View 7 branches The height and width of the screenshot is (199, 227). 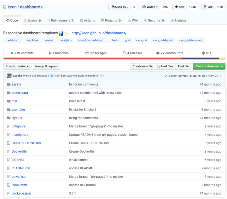59,53
